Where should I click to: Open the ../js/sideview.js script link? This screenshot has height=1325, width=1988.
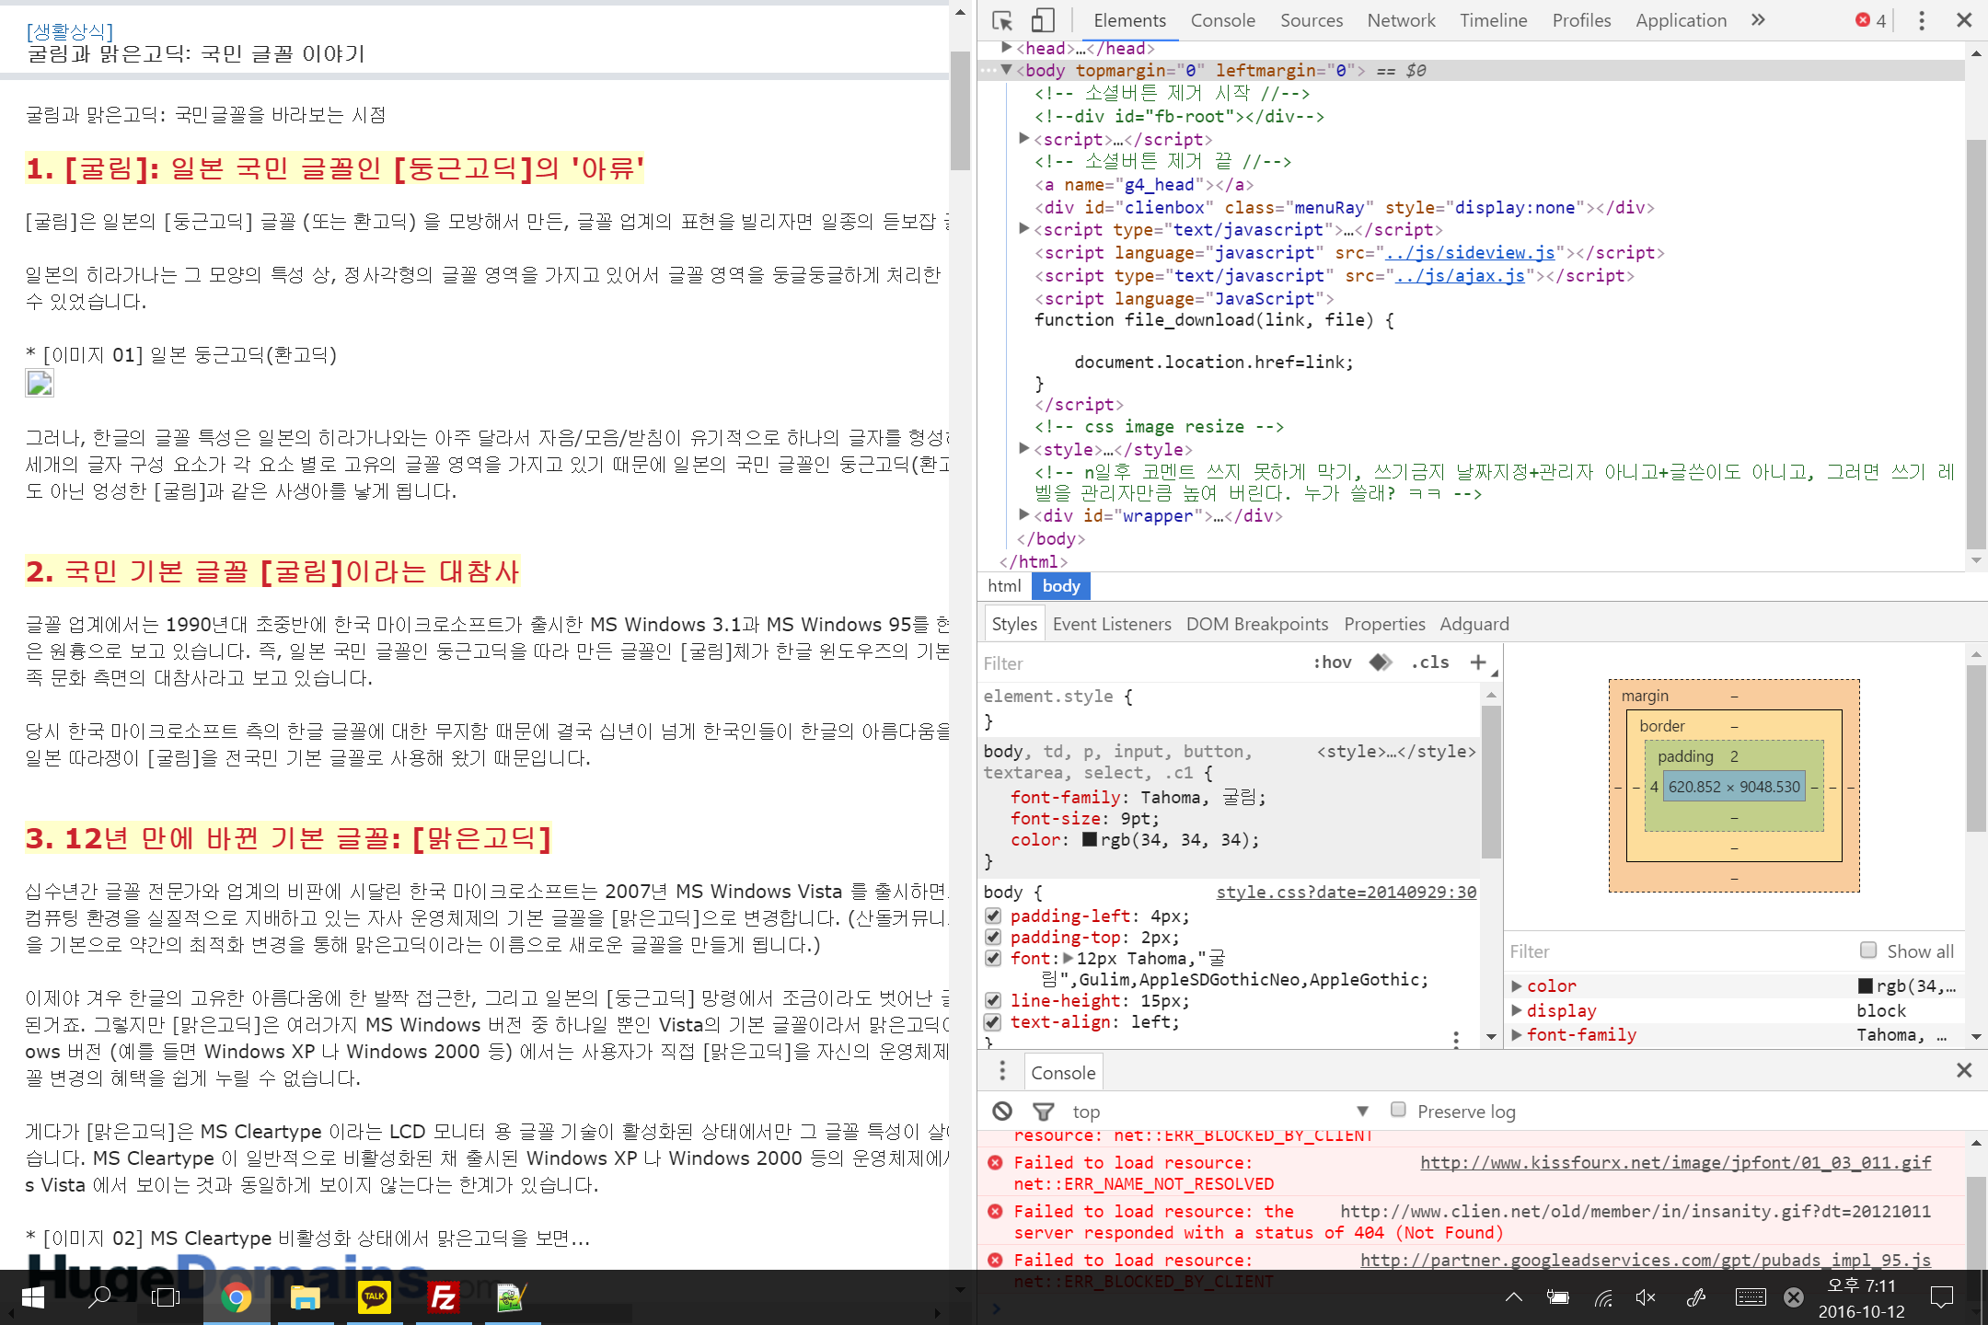point(1470,253)
